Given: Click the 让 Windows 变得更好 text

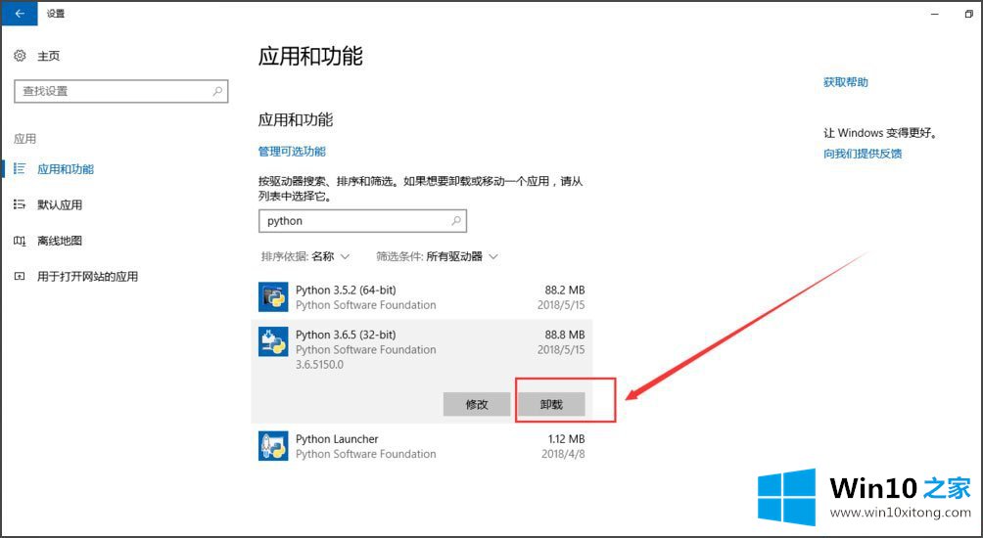Looking at the screenshot, I should [x=881, y=133].
